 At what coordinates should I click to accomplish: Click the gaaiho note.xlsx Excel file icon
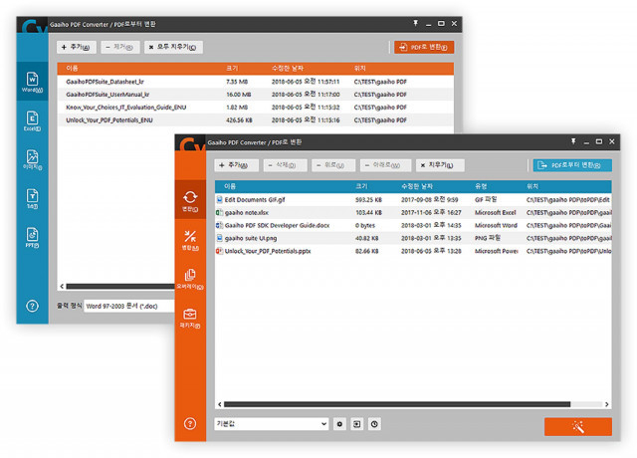pos(219,212)
